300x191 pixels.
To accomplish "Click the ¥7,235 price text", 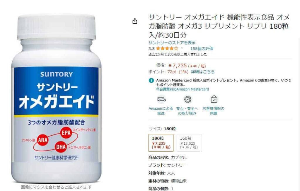I will 177,66.
